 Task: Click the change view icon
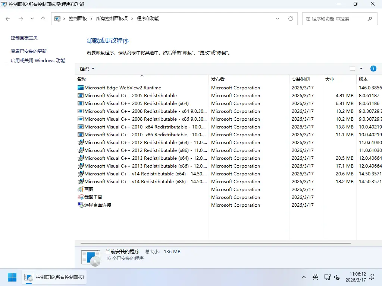352,69
